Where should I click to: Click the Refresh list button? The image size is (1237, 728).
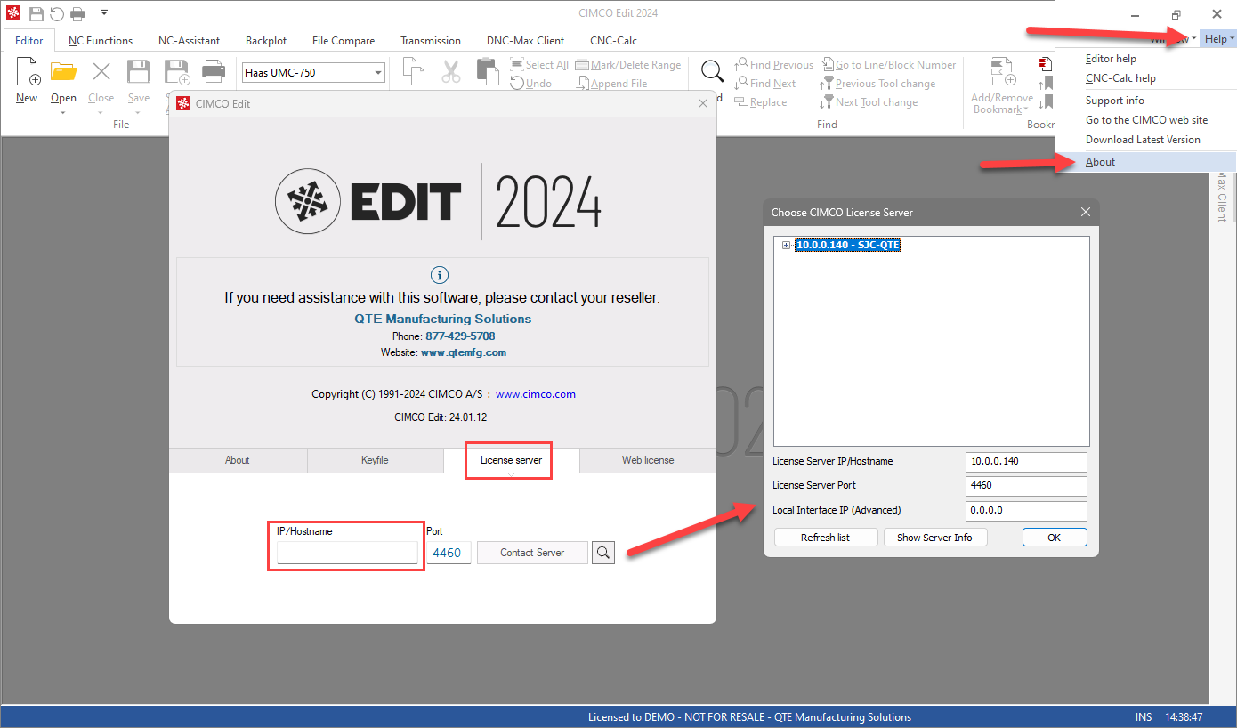point(826,538)
